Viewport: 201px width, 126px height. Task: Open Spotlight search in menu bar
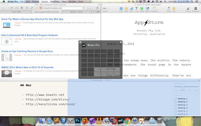coord(192,2)
